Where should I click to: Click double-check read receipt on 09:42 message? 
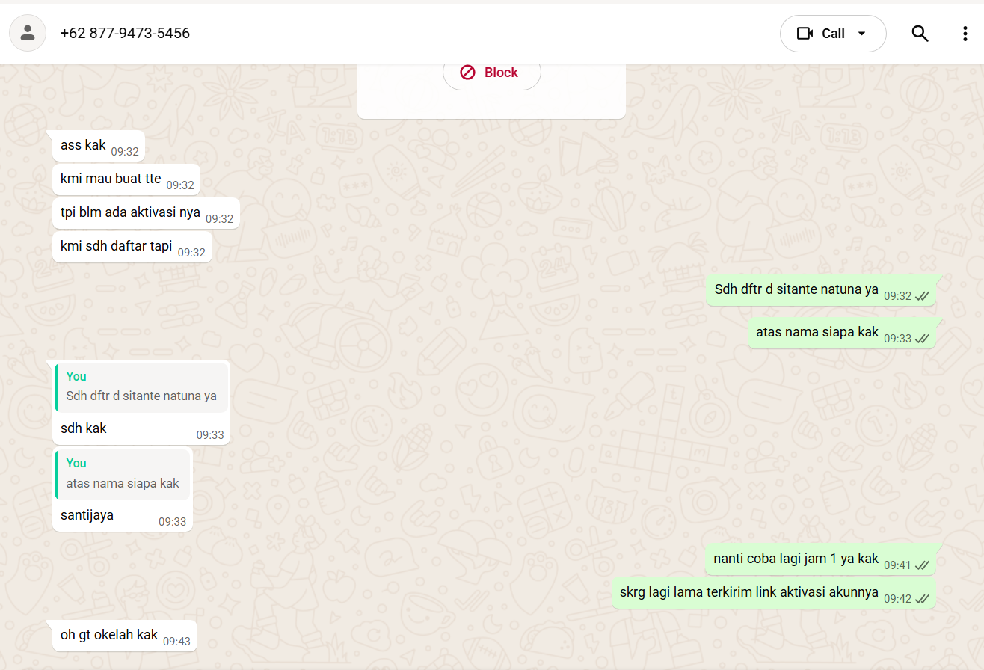[x=922, y=599]
